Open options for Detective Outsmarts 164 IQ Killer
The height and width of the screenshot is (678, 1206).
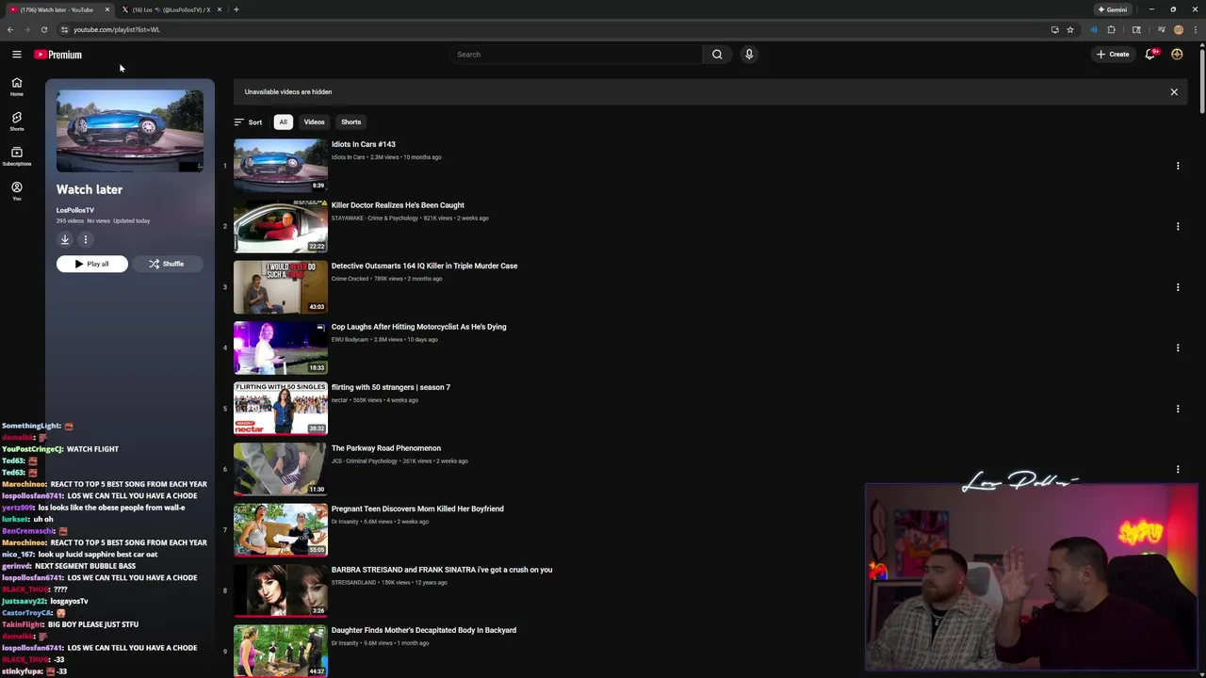tap(1177, 287)
